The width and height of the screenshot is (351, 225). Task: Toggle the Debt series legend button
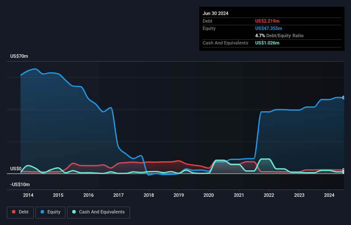(20, 212)
